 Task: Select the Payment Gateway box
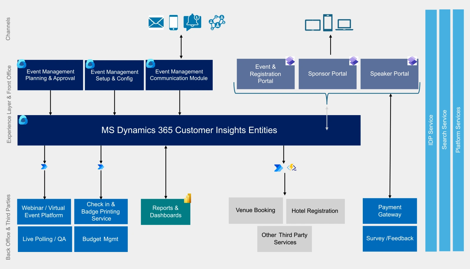point(390,211)
